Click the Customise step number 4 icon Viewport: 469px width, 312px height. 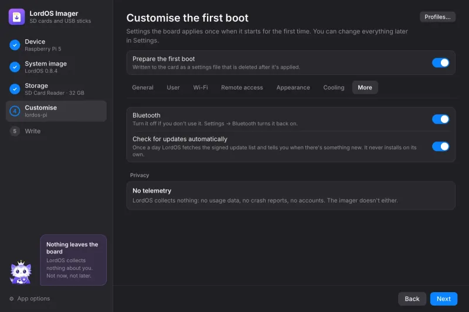(x=15, y=111)
